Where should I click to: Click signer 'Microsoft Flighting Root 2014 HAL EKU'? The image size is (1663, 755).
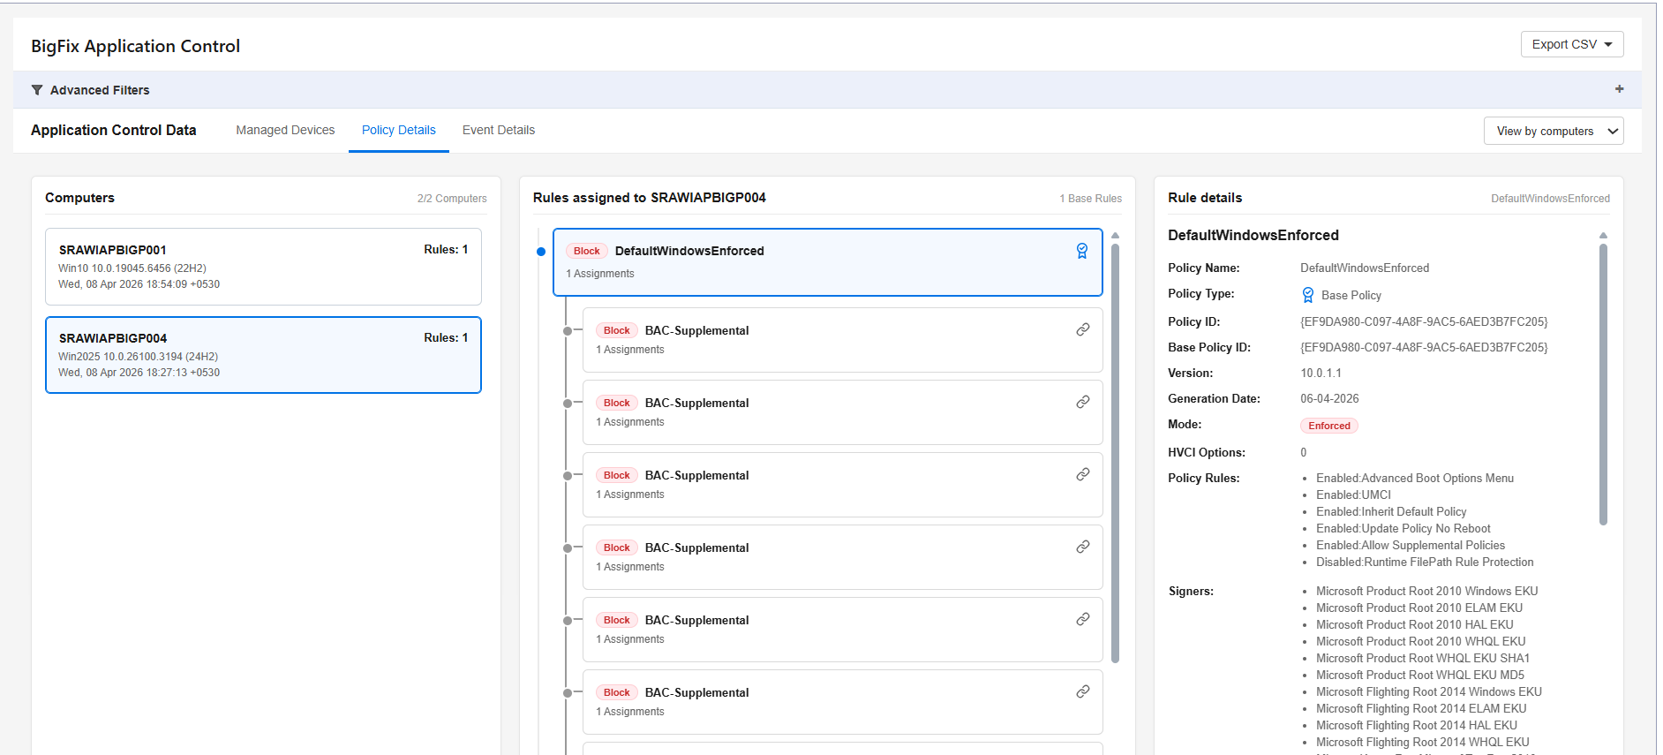(1417, 726)
